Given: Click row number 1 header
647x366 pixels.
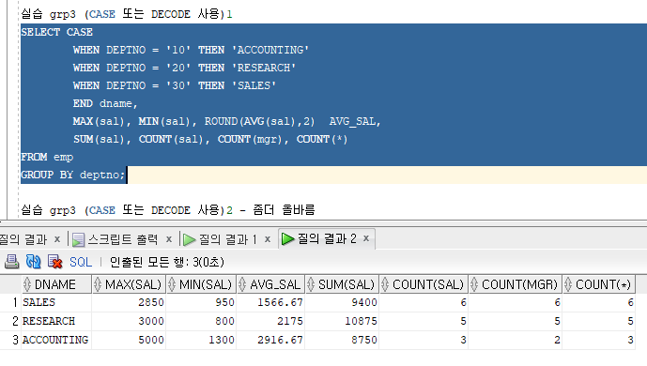Looking at the screenshot, I should [x=10, y=302].
